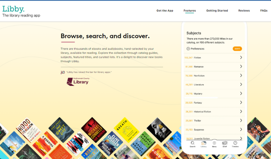Image resolution: width=271 pixels, height=159 pixels.
Task: Tap the Search icon in phone bar
Action: 193,143
